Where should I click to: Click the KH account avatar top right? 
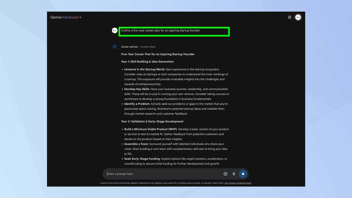coord(298,17)
